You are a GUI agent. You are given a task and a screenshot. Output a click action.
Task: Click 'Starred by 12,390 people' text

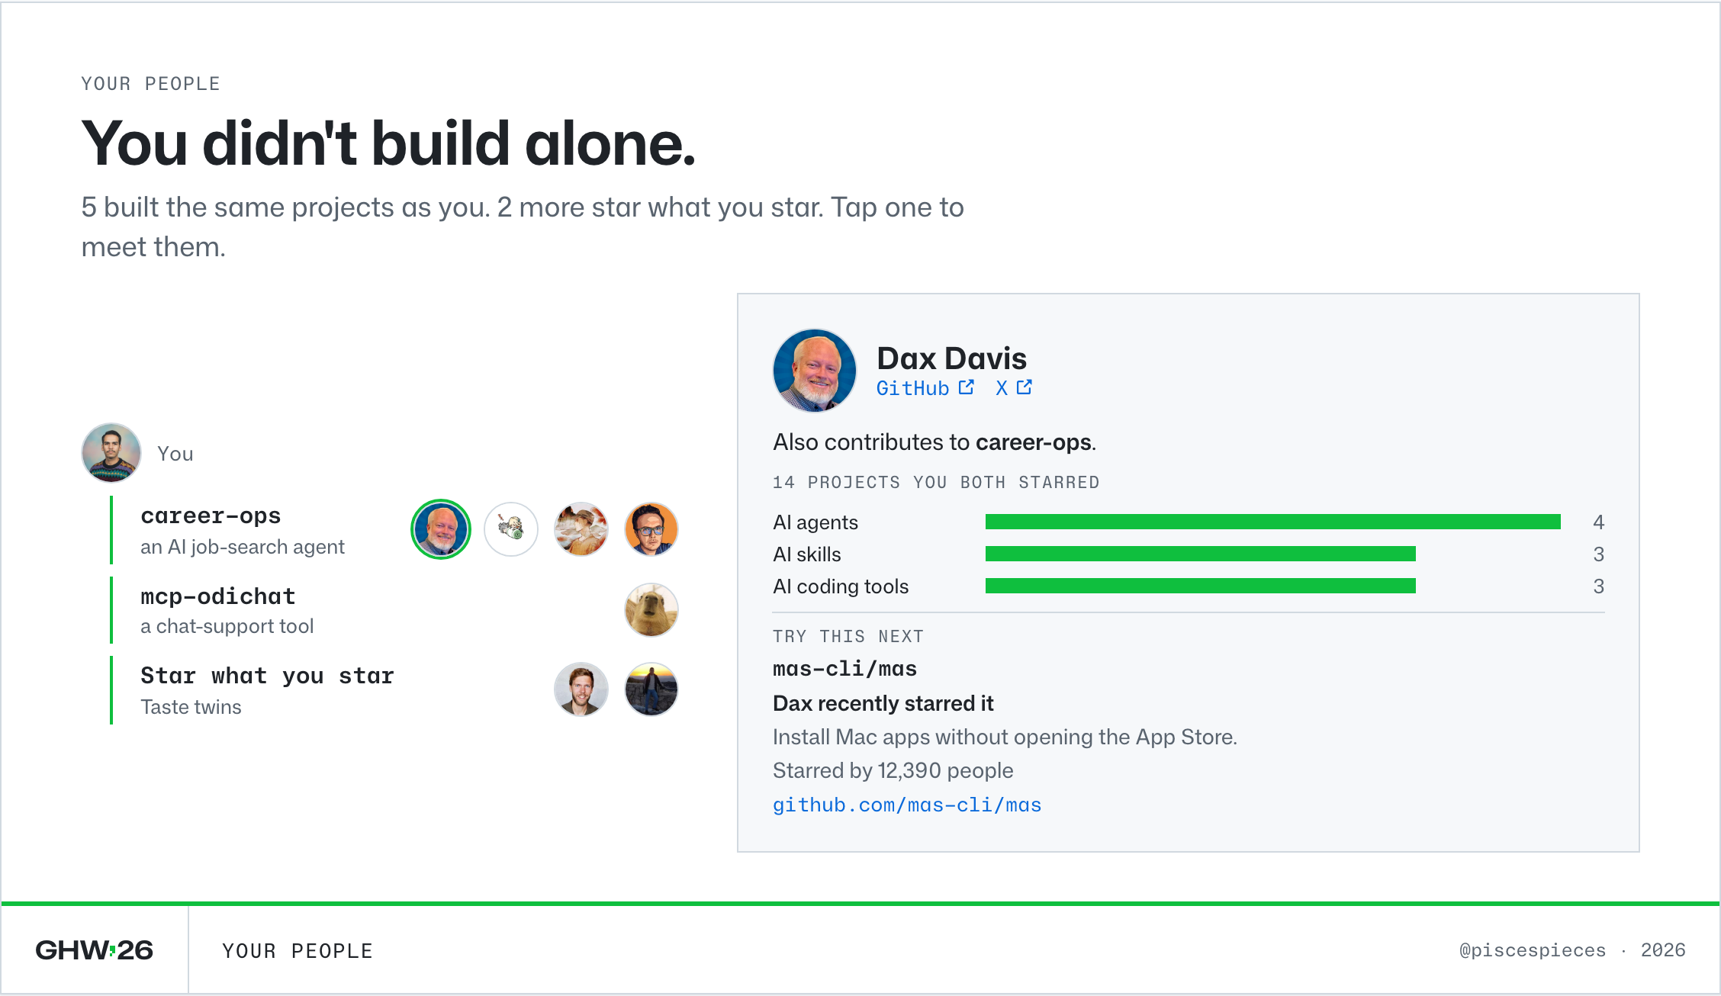tap(893, 771)
